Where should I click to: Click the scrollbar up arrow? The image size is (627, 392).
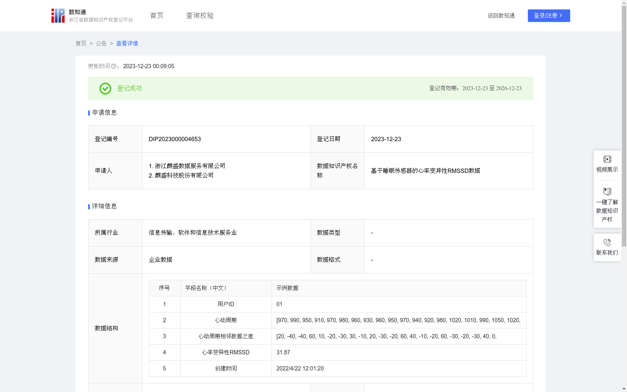pos(624,3)
